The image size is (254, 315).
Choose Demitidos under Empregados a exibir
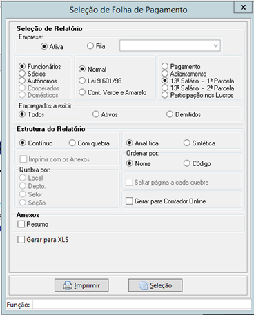(x=170, y=114)
